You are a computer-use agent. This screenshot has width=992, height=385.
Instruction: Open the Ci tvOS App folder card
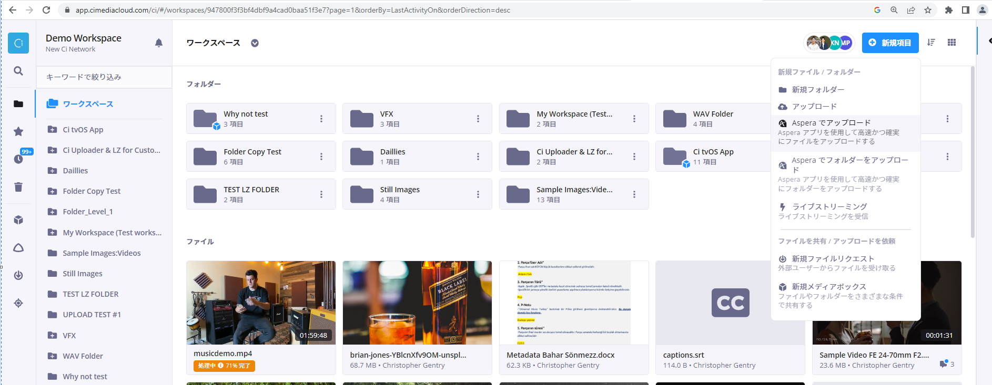(x=713, y=157)
